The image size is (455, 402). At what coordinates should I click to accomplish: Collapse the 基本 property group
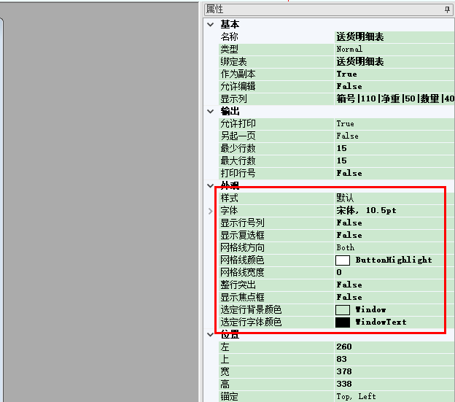tap(211, 25)
